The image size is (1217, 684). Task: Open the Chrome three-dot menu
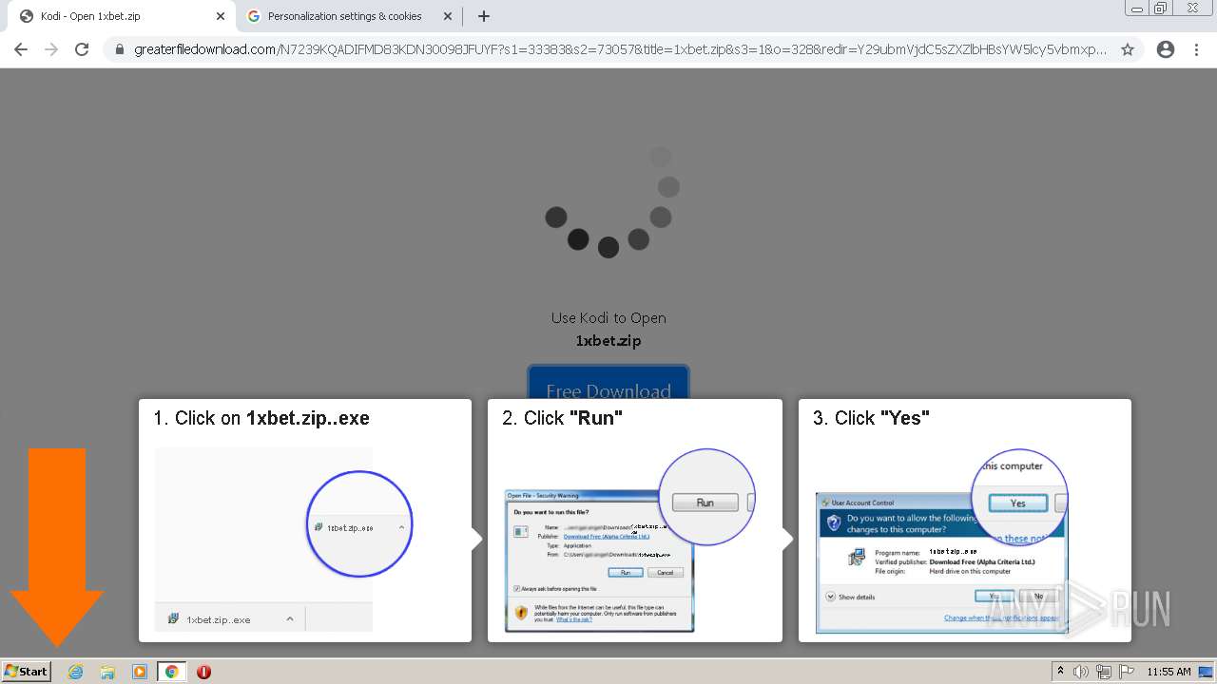click(x=1197, y=49)
